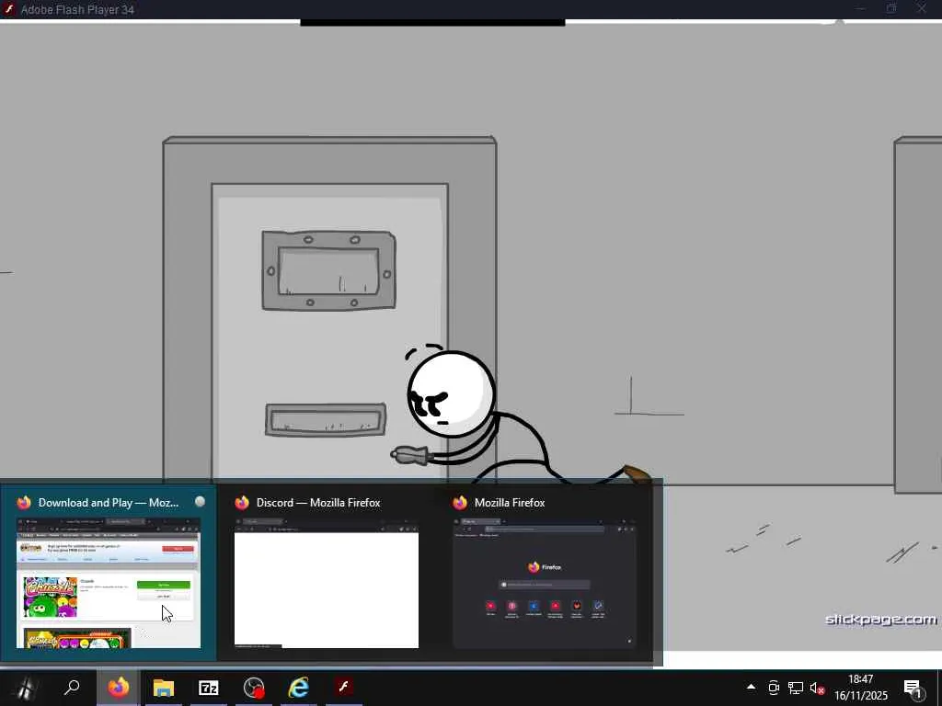Open taskbar search magnifier
The height and width of the screenshot is (706, 942).
pyautogui.click(x=72, y=688)
